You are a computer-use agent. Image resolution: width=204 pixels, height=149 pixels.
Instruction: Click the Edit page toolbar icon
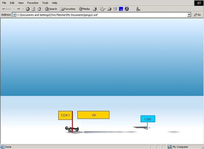tap(115, 9)
